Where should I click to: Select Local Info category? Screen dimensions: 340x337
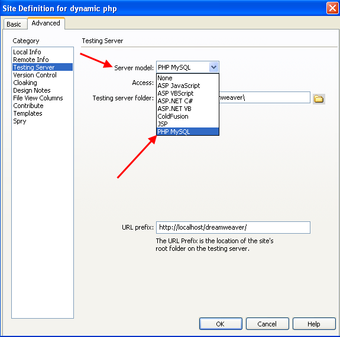click(43, 52)
